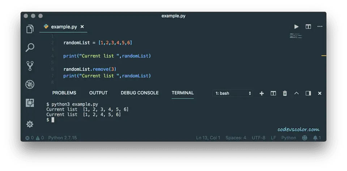Open the Manage settings gear

(30, 124)
